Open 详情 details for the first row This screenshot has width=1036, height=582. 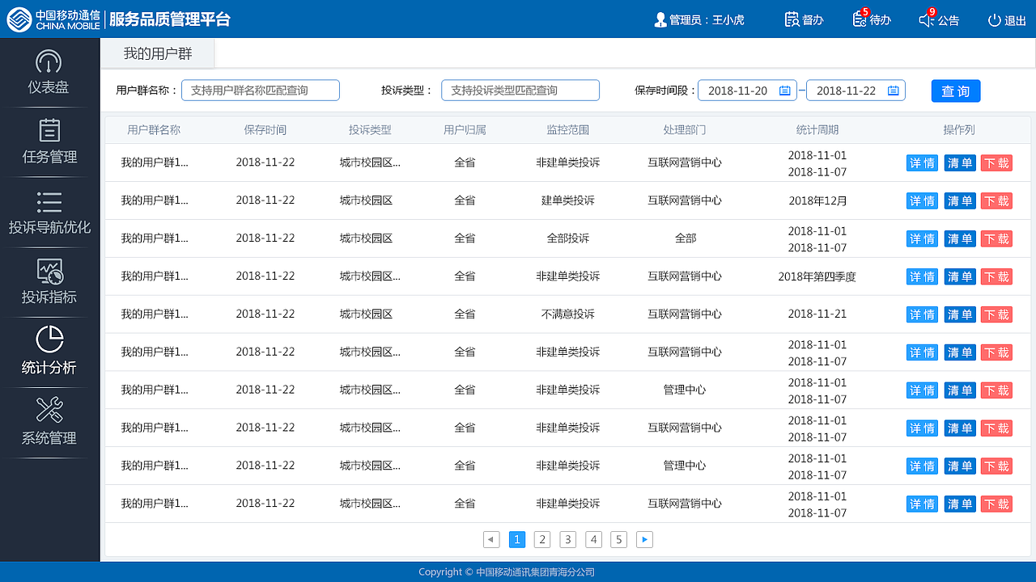pos(922,162)
